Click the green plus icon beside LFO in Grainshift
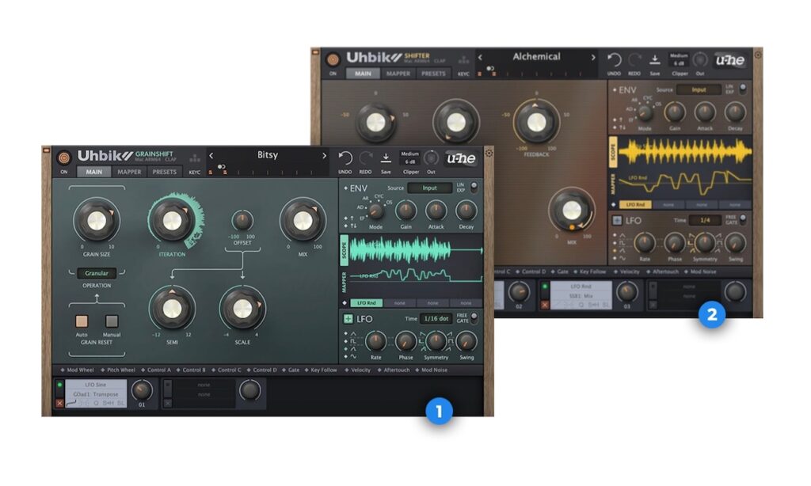 348,318
